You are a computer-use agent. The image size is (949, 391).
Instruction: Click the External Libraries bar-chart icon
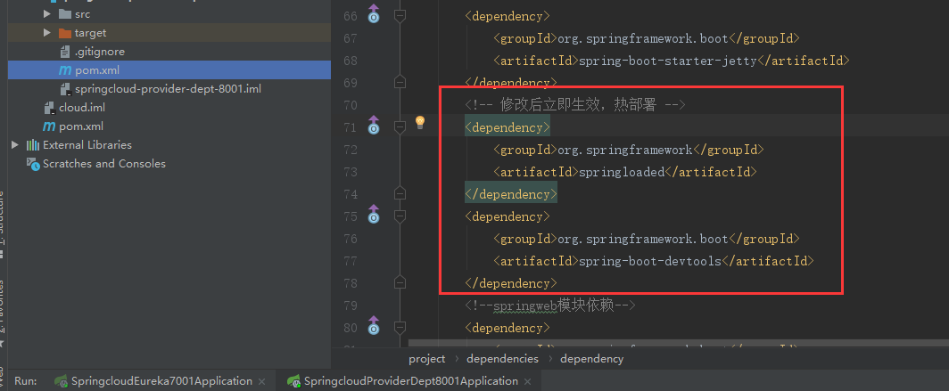pyautogui.click(x=33, y=145)
